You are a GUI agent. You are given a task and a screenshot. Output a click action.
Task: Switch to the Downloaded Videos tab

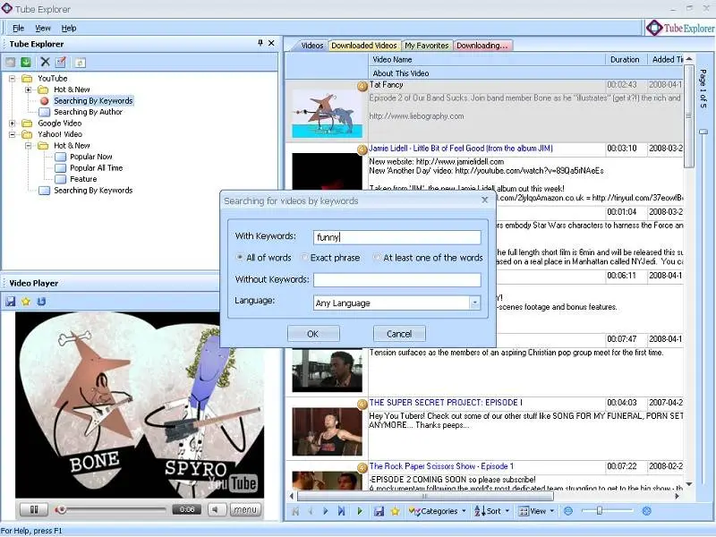point(364,46)
